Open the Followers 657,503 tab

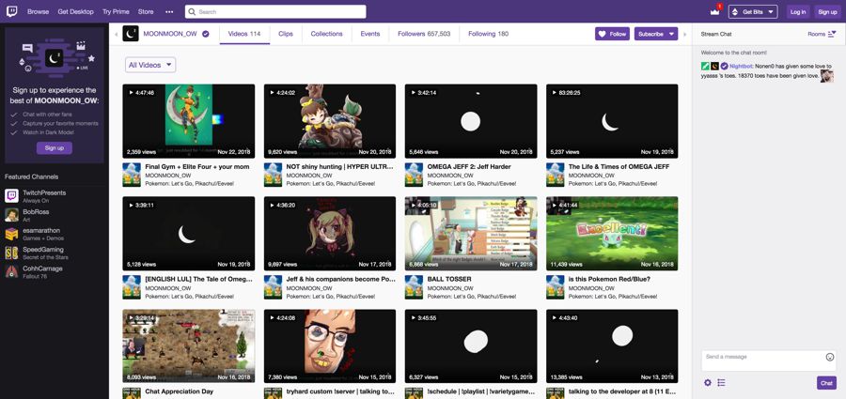(x=424, y=34)
